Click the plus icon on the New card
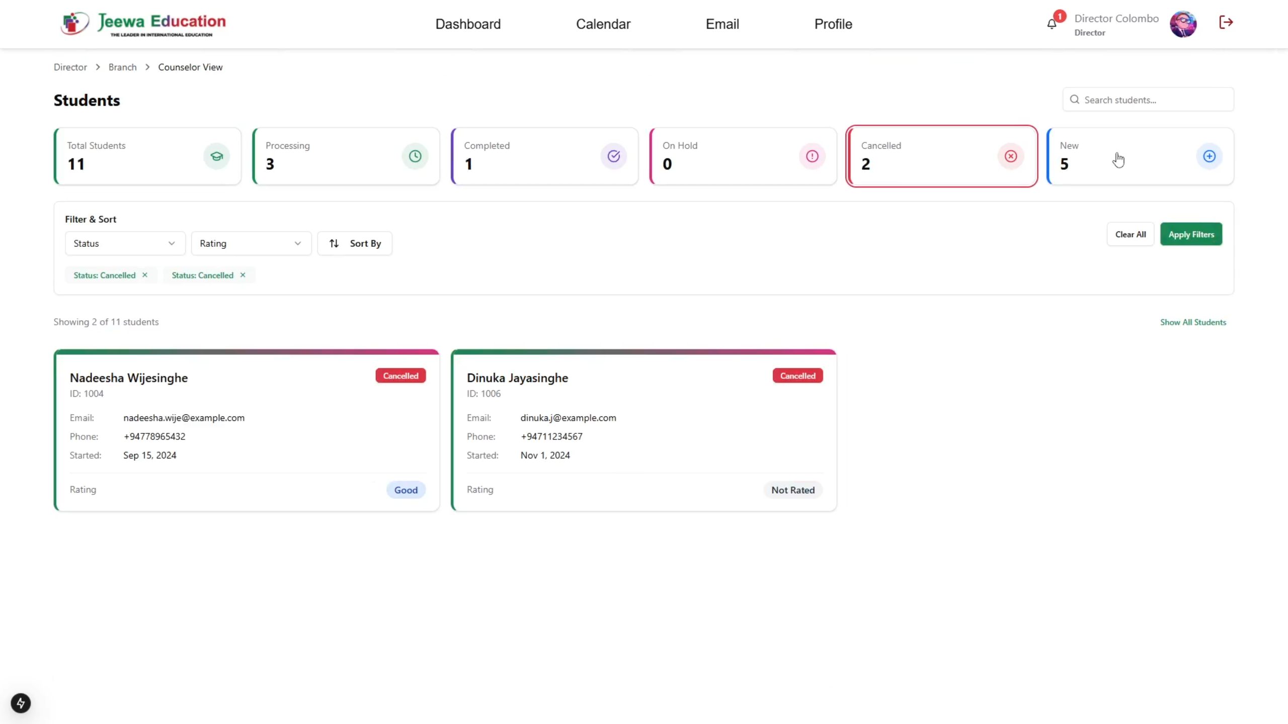This screenshot has height=724, width=1288. pos(1209,156)
